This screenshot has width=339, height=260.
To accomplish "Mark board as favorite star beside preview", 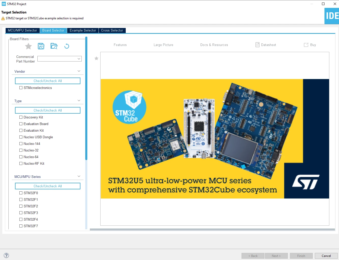I will coord(96,58).
